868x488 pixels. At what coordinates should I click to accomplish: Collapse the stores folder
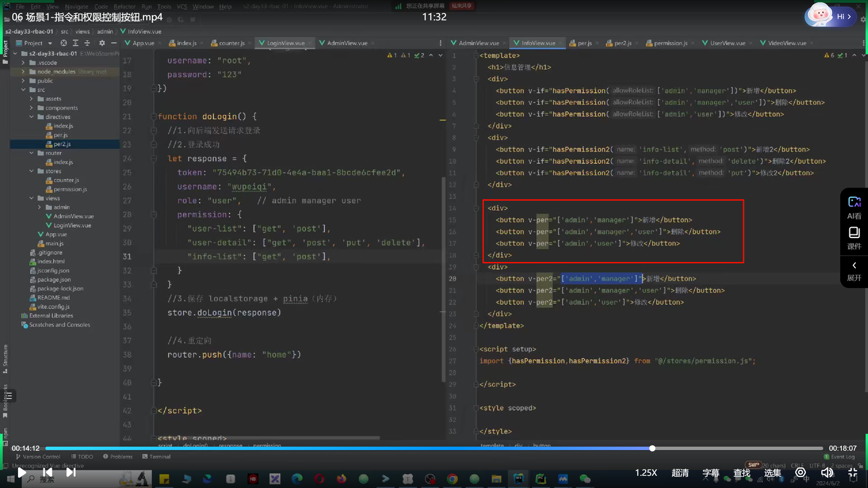click(32, 171)
